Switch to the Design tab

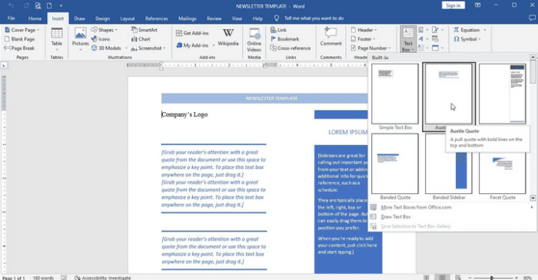(102, 18)
